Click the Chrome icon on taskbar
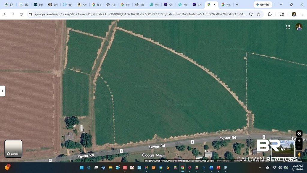The width and height of the screenshot is (307, 173). [x=183, y=168]
